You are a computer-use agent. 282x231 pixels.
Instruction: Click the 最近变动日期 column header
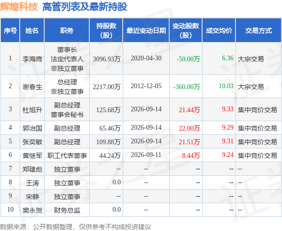[146, 30]
